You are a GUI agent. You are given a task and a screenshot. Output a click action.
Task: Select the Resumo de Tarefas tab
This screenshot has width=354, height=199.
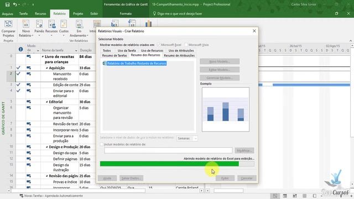114,55
